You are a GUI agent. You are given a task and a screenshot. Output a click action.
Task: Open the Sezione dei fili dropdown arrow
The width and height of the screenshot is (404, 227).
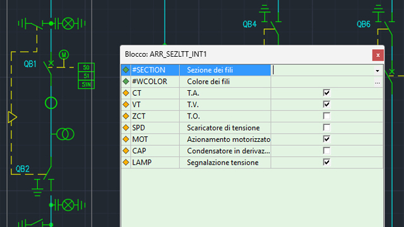click(377, 71)
